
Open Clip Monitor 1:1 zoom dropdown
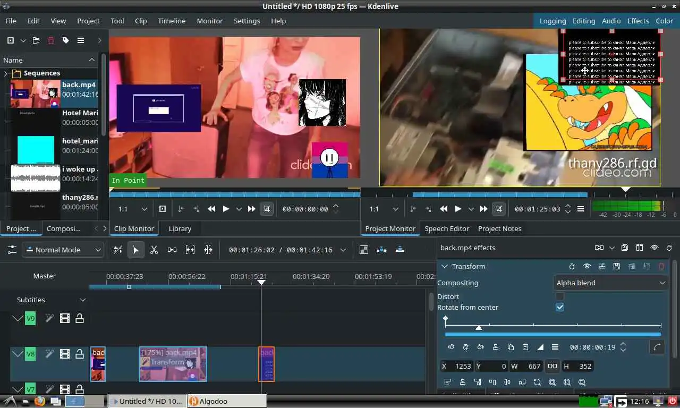tap(133, 209)
